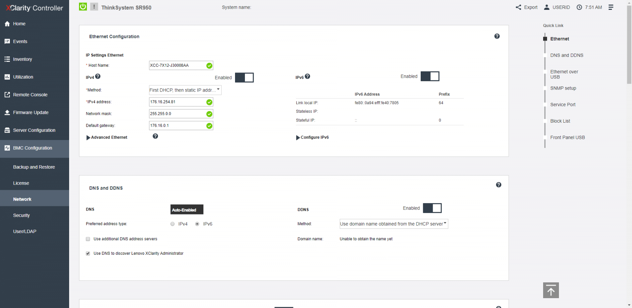The height and width of the screenshot is (308, 632).
Task: Jump to Front Panel USB quick link
Action: (568, 138)
